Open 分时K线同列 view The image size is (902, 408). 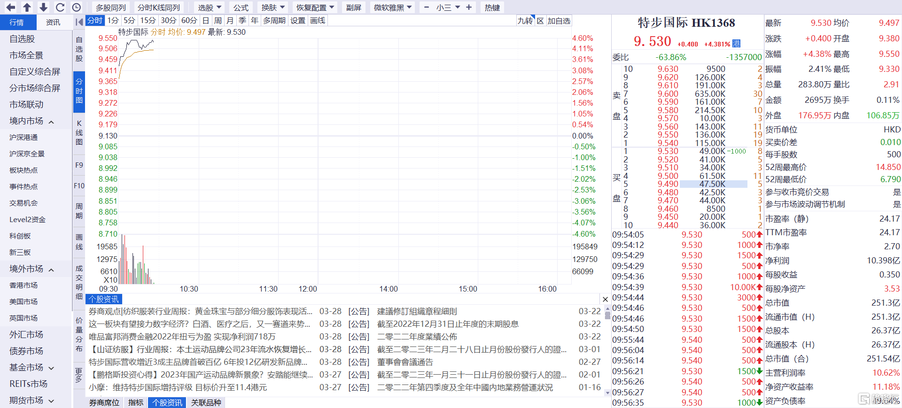tap(159, 8)
